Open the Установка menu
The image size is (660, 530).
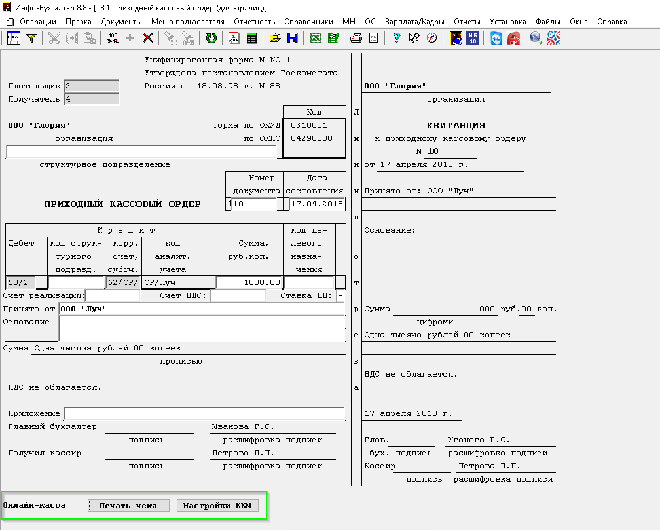(x=507, y=22)
